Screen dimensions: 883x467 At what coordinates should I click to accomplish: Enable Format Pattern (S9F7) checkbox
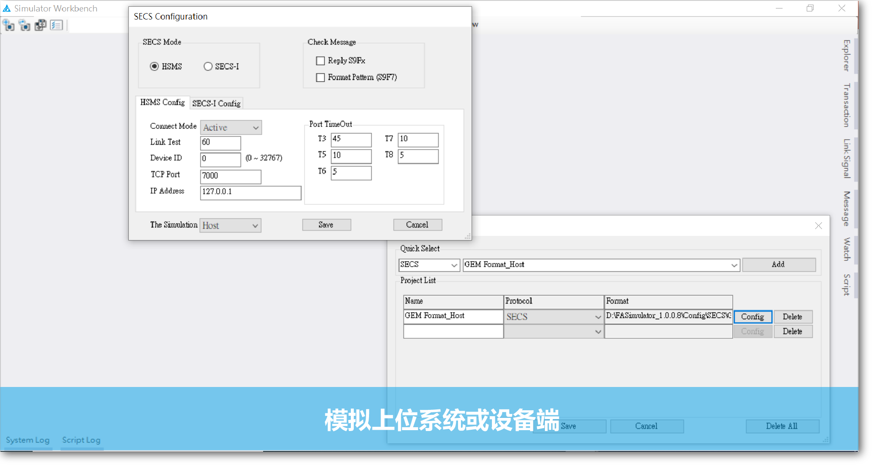coord(321,77)
